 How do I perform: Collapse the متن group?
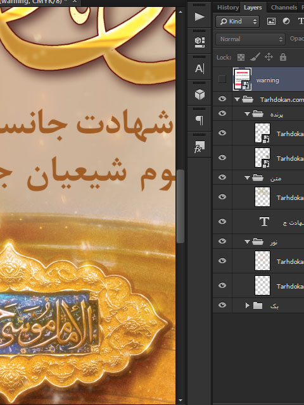[x=247, y=178]
